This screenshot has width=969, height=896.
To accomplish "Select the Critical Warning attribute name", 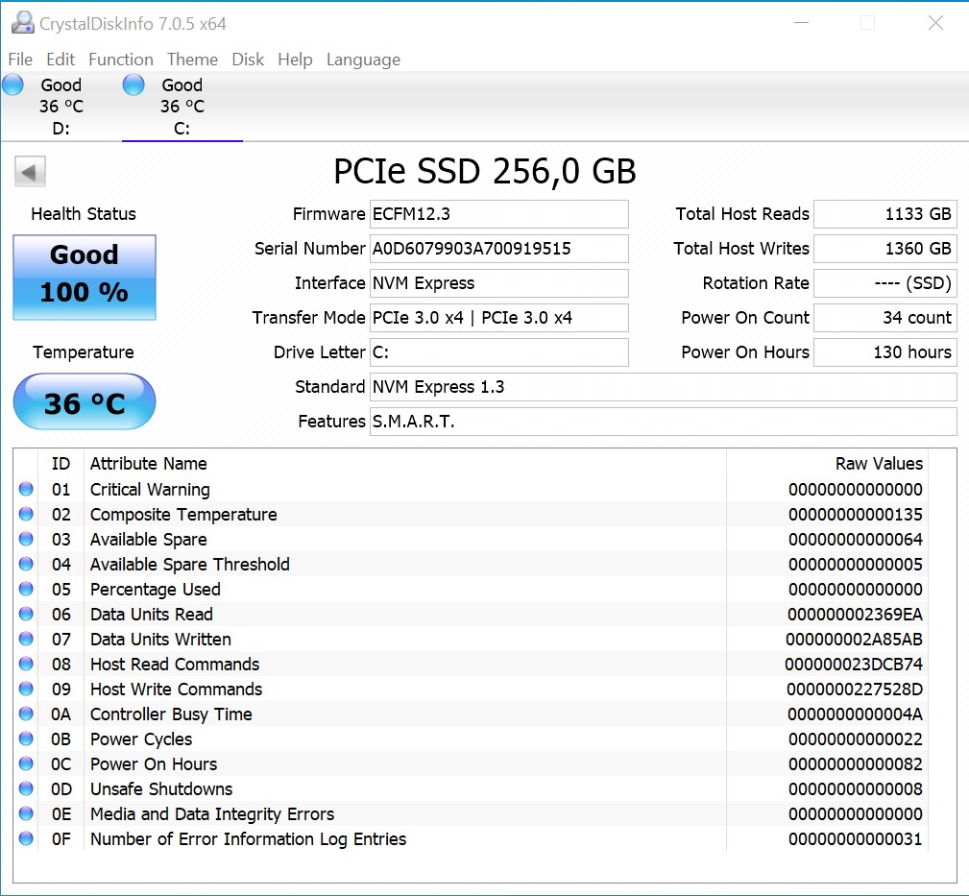I will [150, 490].
